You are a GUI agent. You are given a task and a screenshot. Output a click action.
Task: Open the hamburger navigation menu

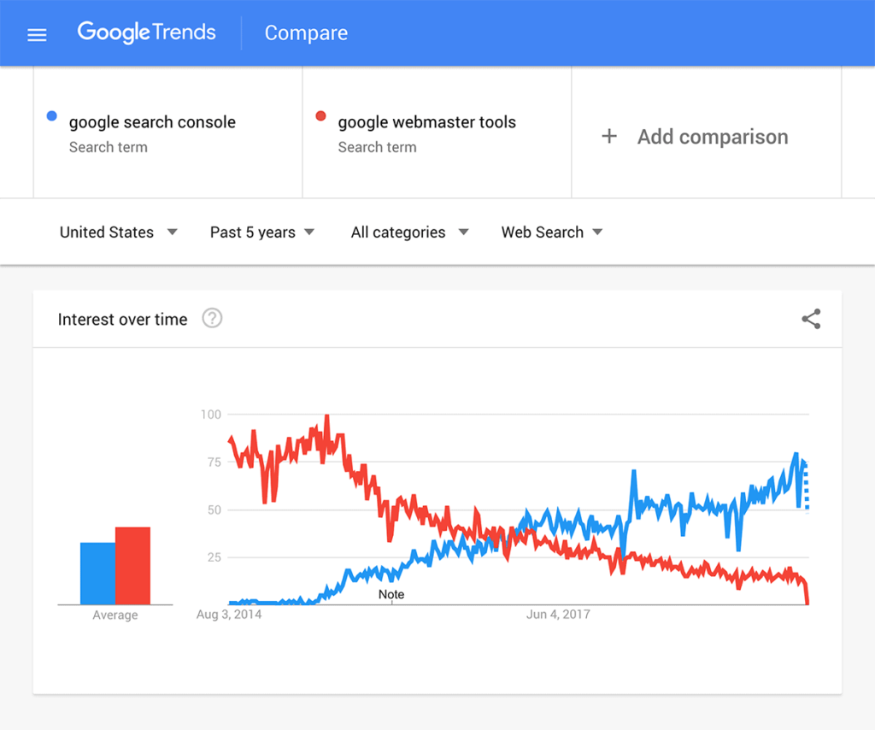coord(36,33)
